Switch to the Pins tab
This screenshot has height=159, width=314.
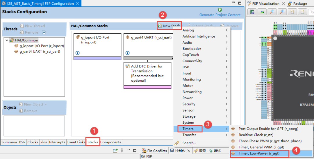click(x=44, y=142)
